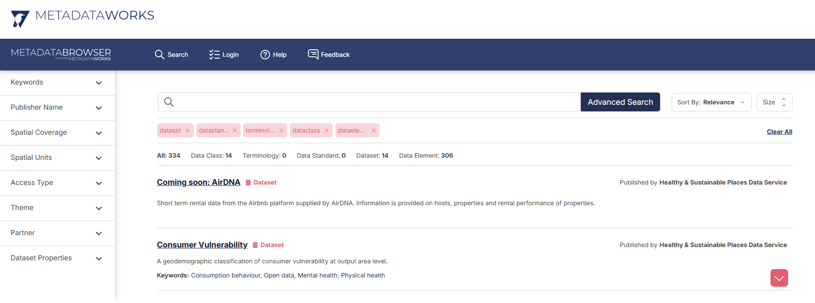Open the MetadataBrowser home logo
815x303 pixels.
(61, 54)
